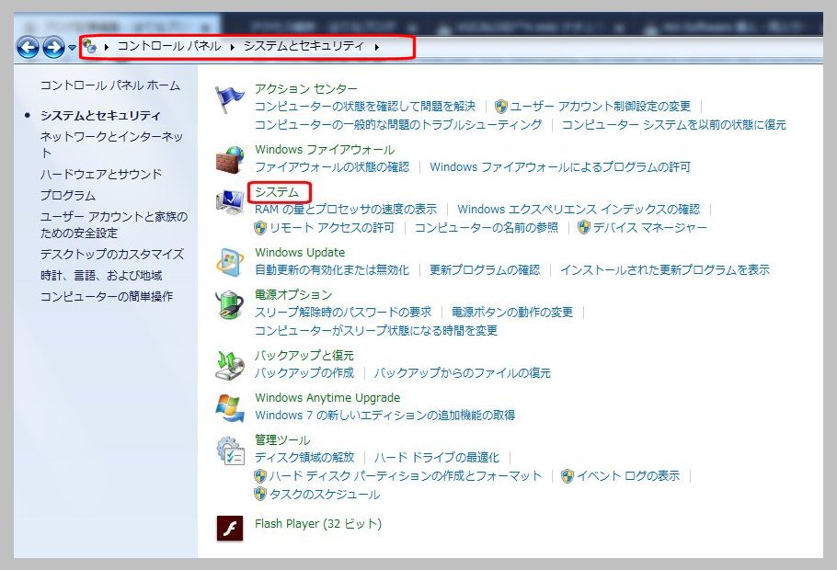Viewport: 837px width, 570px height.
Task: Open 電源ボタンの動作の変更 link
Action: 512,313
